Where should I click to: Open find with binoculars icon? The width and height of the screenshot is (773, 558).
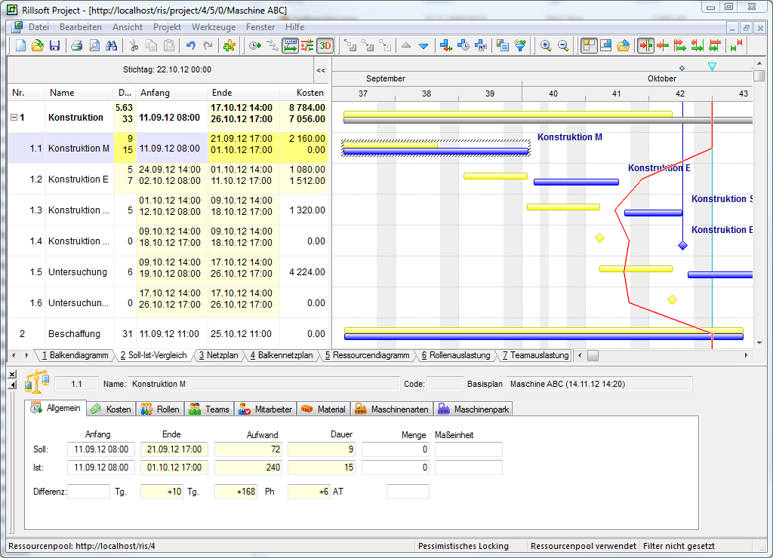click(112, 46)
